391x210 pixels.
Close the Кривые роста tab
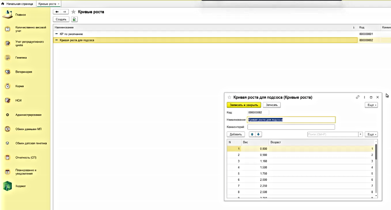[59, 4]
